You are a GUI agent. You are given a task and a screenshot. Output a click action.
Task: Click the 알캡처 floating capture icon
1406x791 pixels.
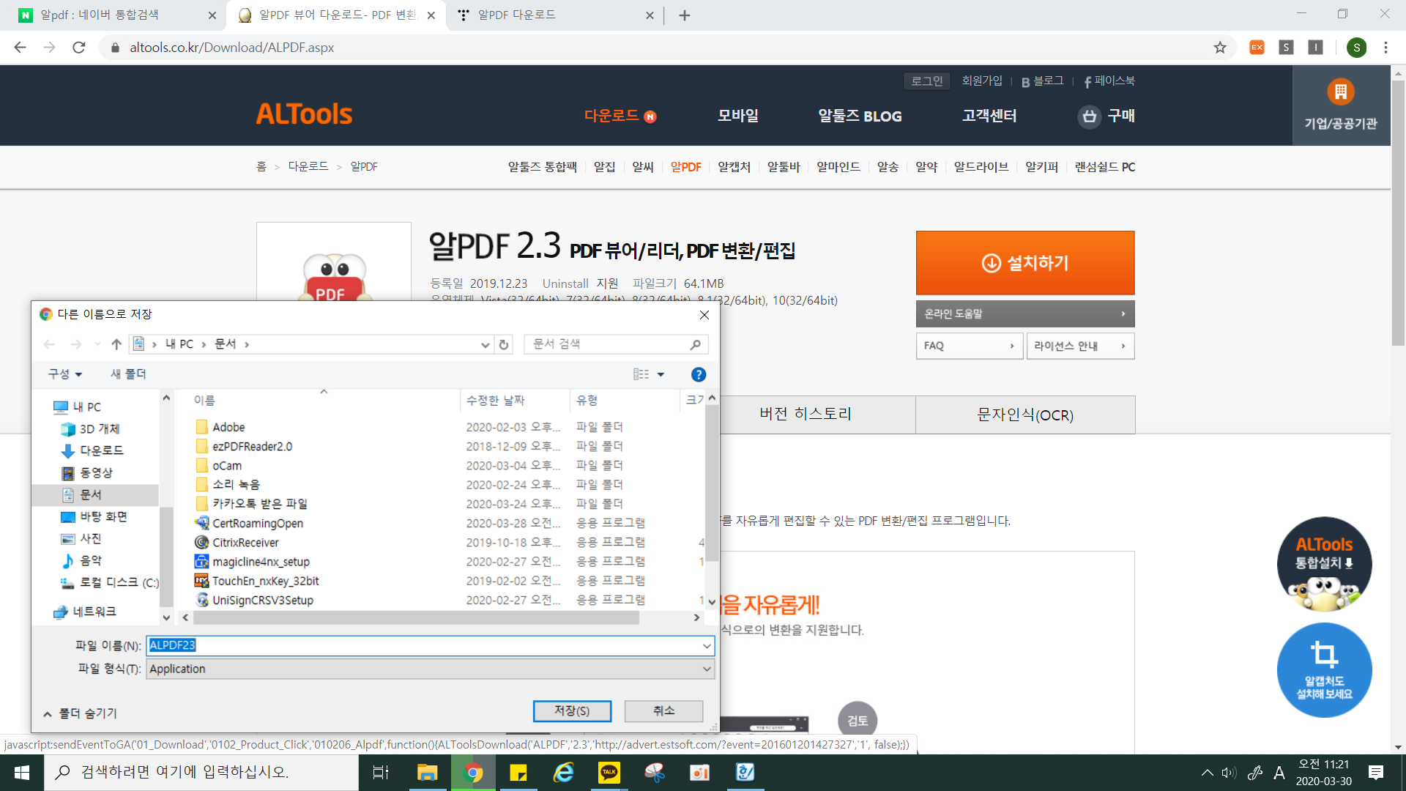click(1324, 669)
